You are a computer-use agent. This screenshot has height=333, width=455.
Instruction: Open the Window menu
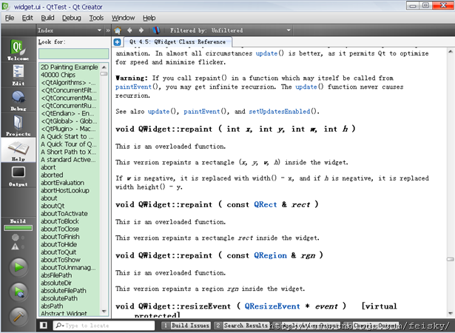tap(123, 18)
